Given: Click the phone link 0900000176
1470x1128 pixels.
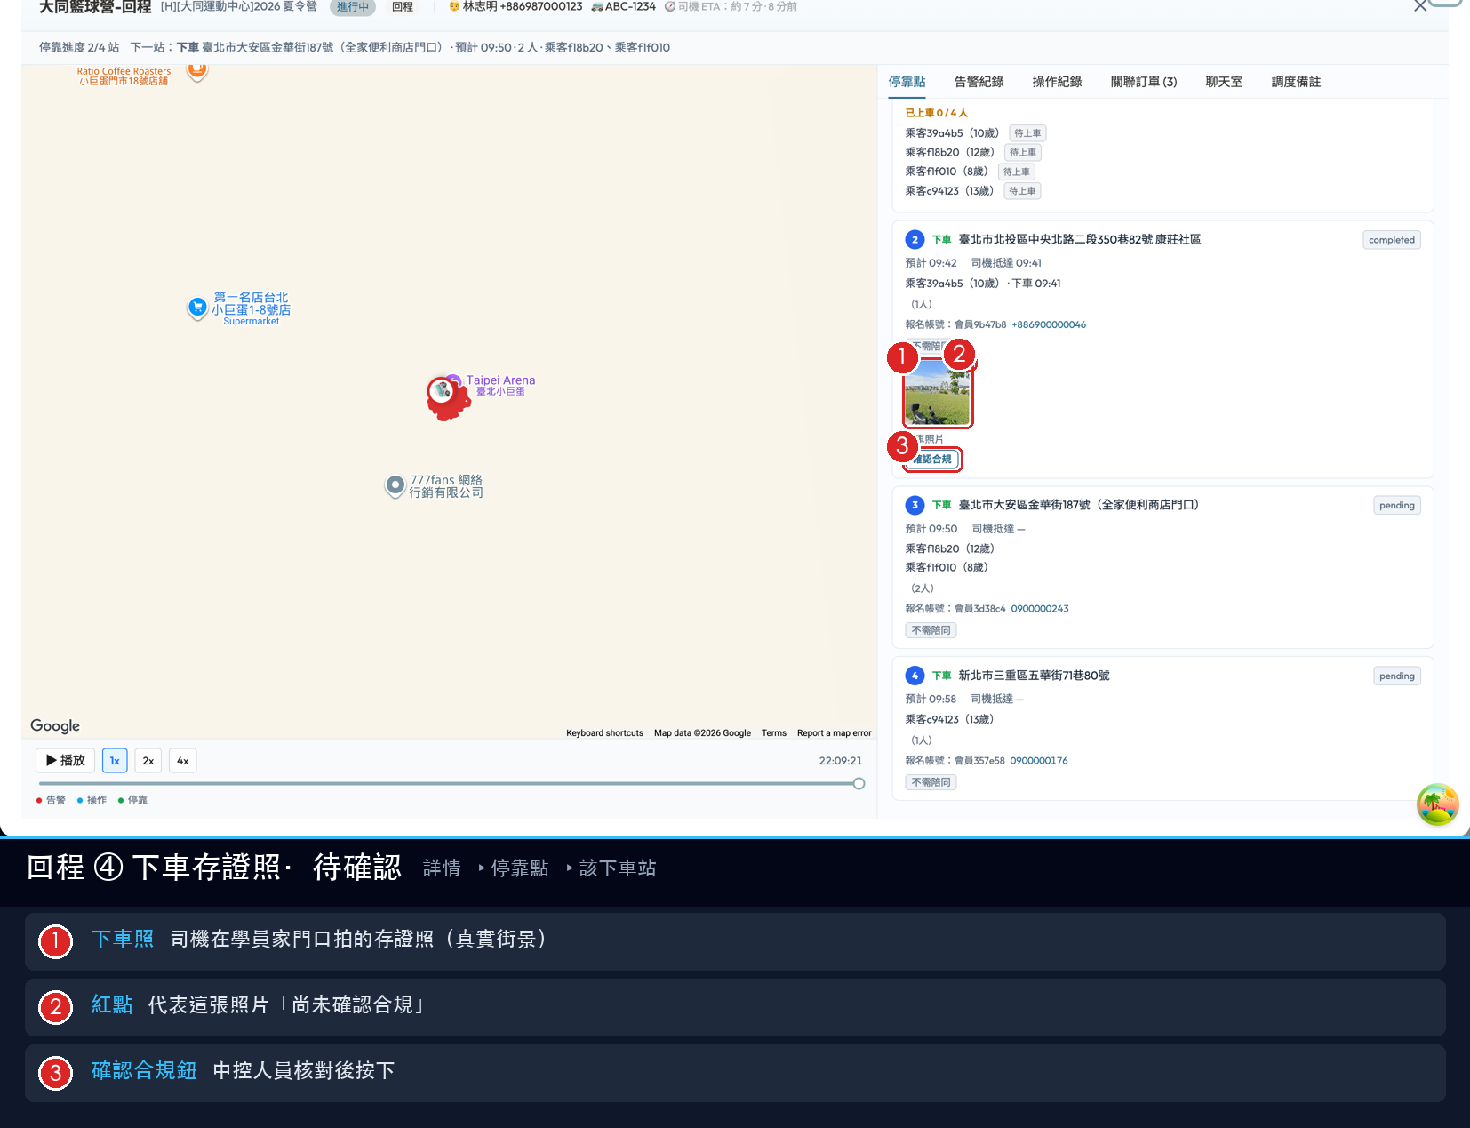Looking at the screenshot, I should (1038, 761).
